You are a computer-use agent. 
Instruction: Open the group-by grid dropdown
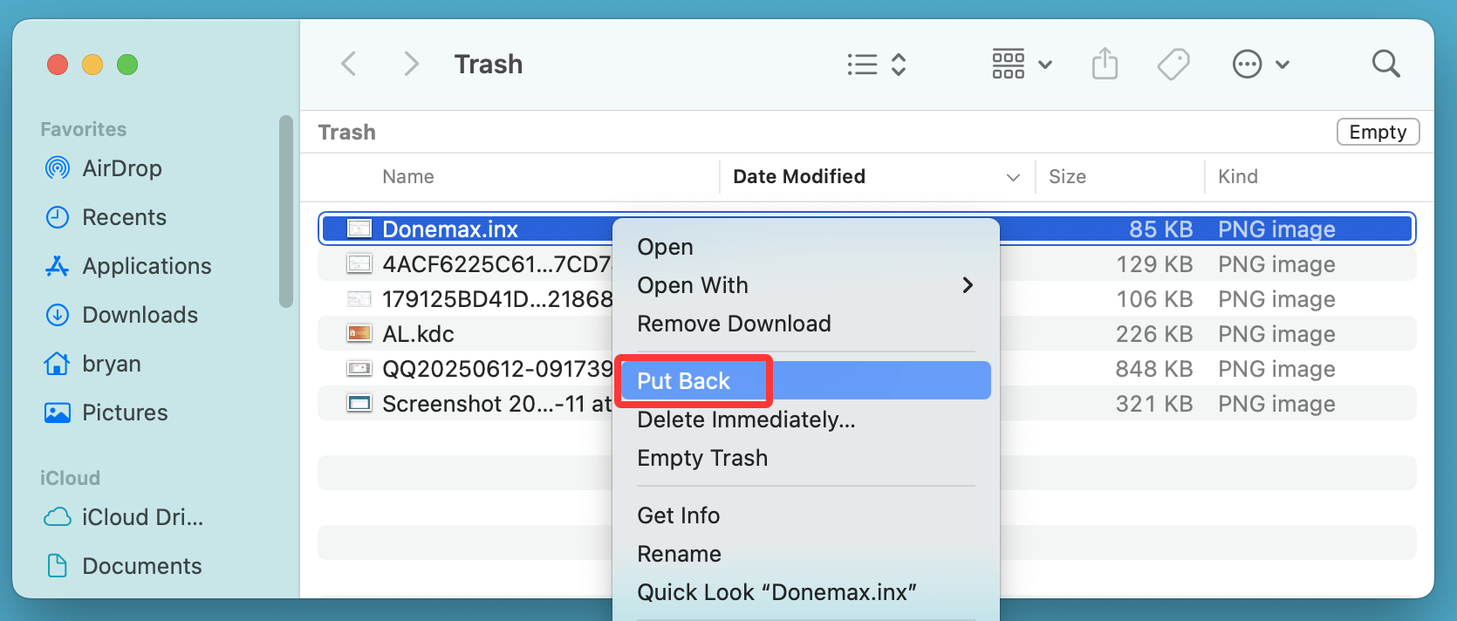coord(1022,64)
